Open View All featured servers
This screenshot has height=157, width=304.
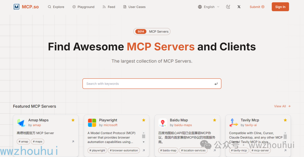[282, 106]
